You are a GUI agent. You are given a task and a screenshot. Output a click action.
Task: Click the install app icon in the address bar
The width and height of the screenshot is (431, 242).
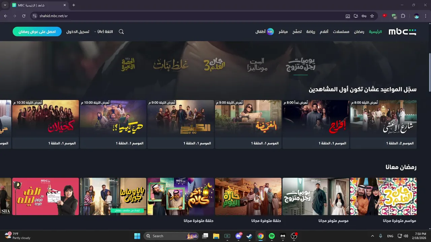pyautogui.click(x=356, y=16)
